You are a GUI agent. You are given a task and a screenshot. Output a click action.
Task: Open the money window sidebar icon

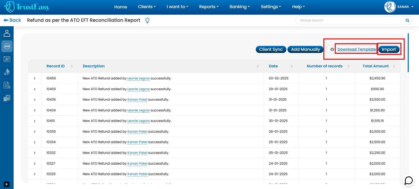point(7,59)
